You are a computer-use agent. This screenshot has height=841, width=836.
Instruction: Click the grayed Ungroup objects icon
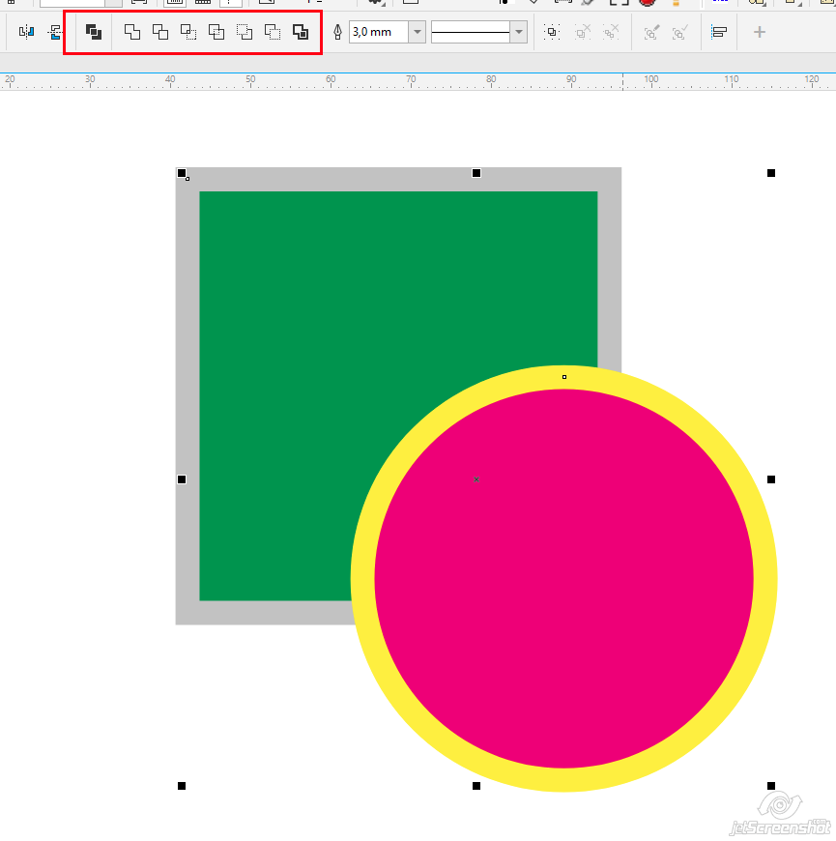(583, 32)
